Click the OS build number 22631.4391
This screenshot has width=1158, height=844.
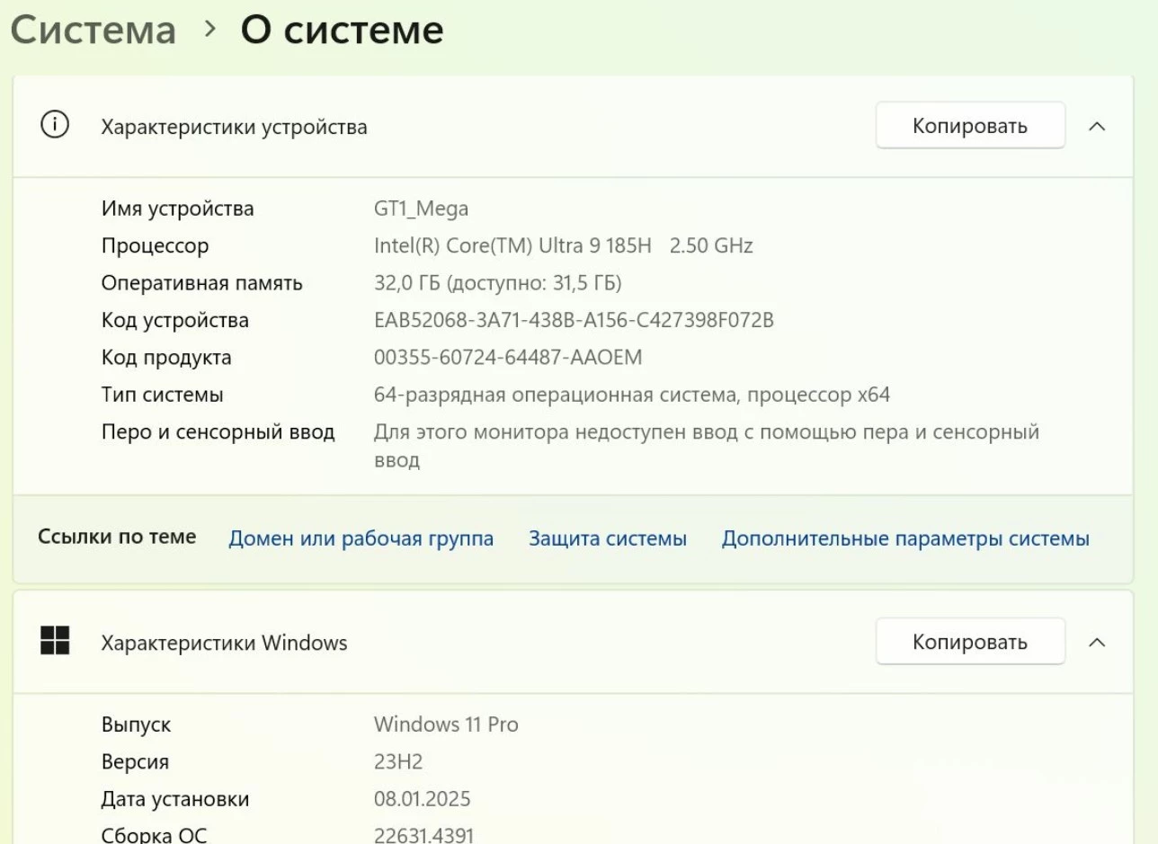[423, 835]
